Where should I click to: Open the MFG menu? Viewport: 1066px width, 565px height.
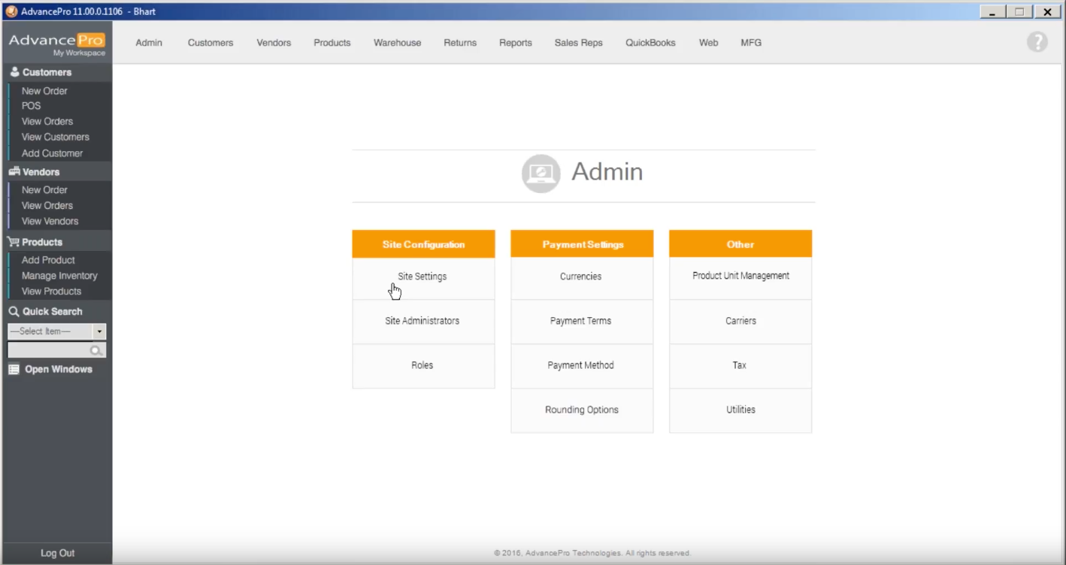pos(751,43)
